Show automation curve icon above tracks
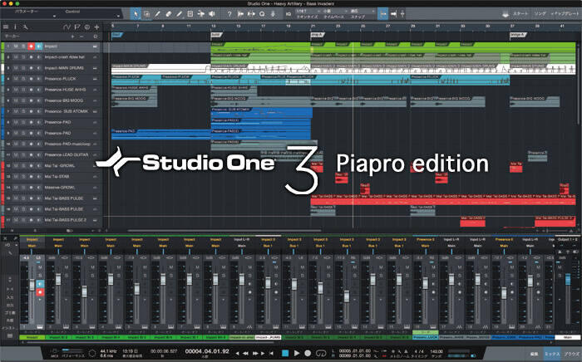 click(67, 27)
